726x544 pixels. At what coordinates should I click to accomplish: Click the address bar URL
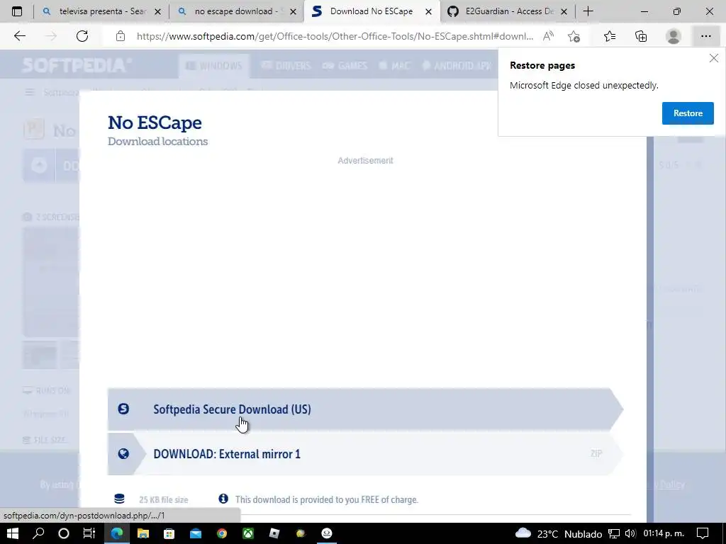[x=335, y=36]
